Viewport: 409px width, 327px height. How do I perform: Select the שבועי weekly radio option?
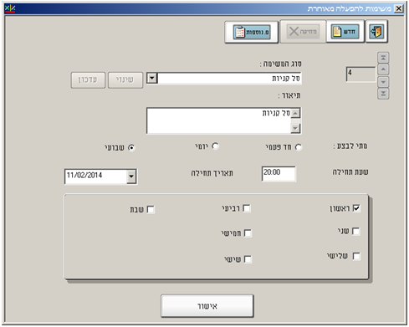[131, 148]
